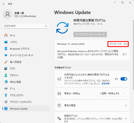This screenshot has width=134, height=123.
Task: Click in the 設定の検索 search field
Action: [26, 26]
